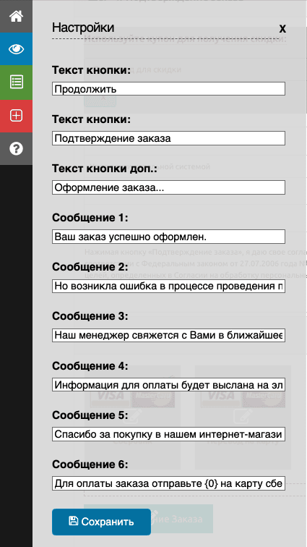Edit the Подтверждение заказа text field
307x547 pixels.
[x=168, y=138]
